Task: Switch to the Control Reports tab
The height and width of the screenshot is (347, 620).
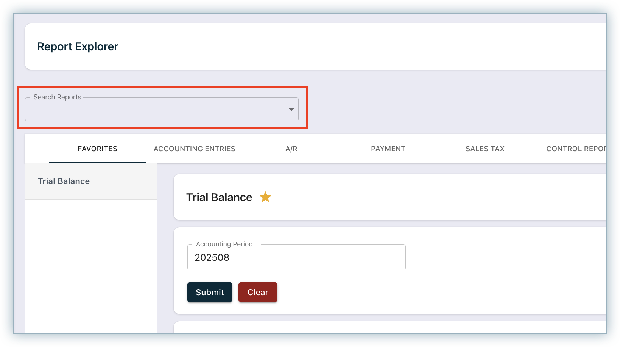Action: [x=575, y=149]
